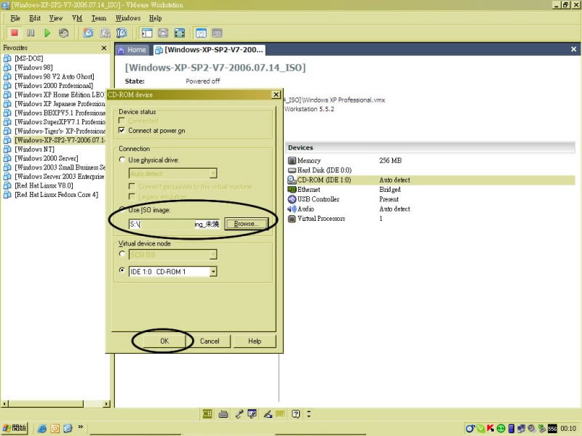
Task: Click the red Power Off toolbar icon
Action: click(x=15, y=33)
